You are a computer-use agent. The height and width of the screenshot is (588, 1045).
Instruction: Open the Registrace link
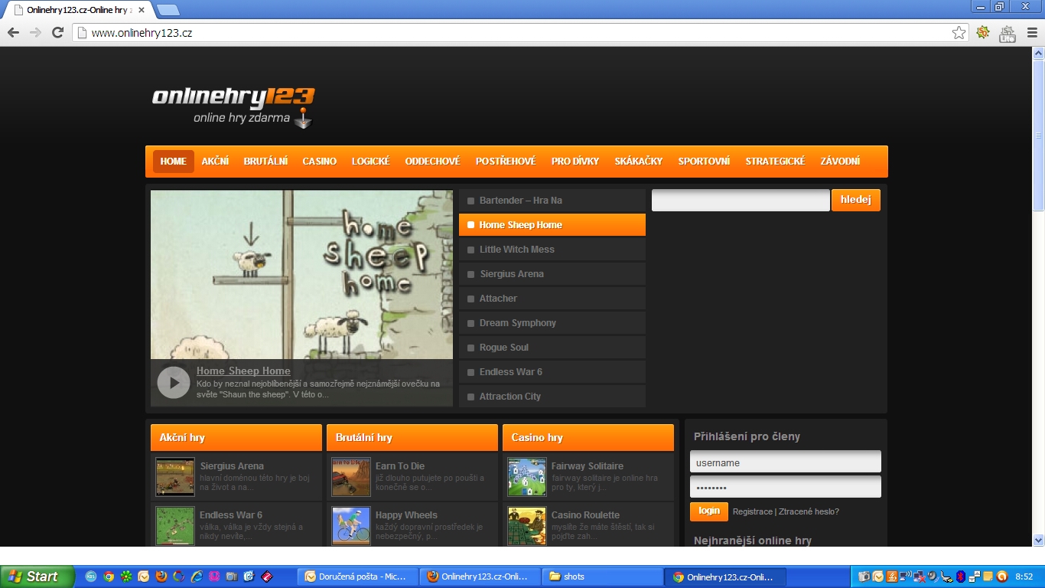(x=753, y=511)
